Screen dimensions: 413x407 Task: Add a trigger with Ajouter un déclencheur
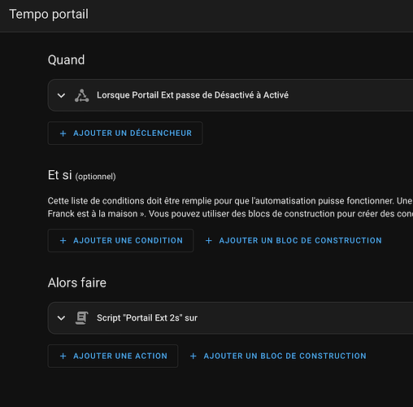pos(125,133)
